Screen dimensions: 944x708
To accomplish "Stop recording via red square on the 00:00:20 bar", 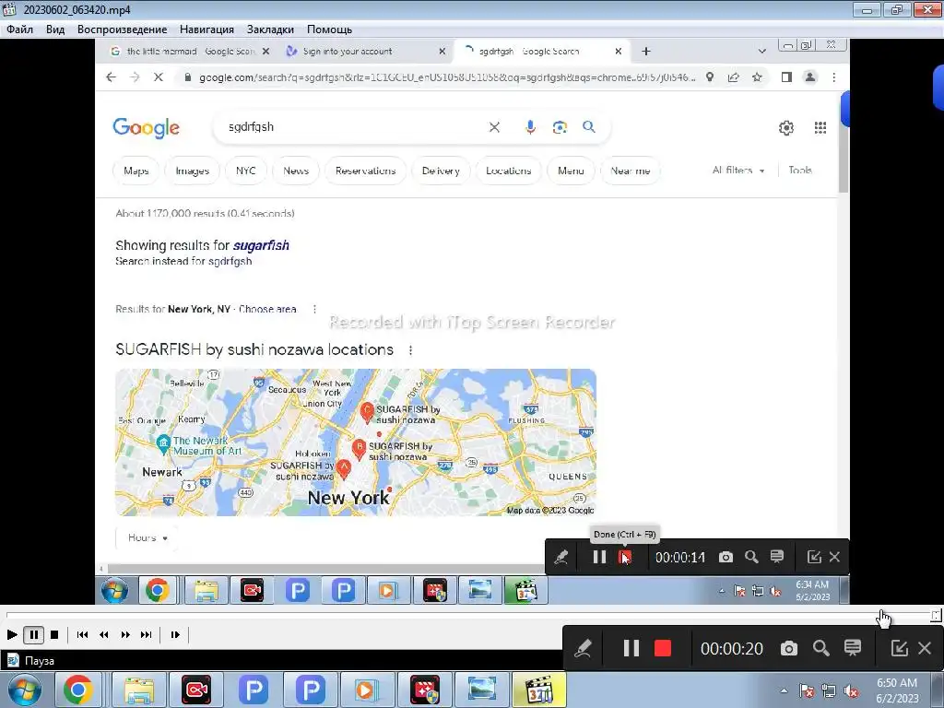I will point(663,648).
